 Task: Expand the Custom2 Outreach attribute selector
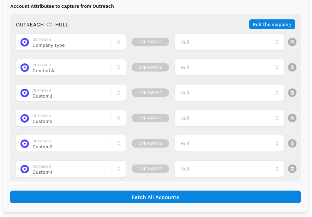pyautogui.click(x=119, y=118)
